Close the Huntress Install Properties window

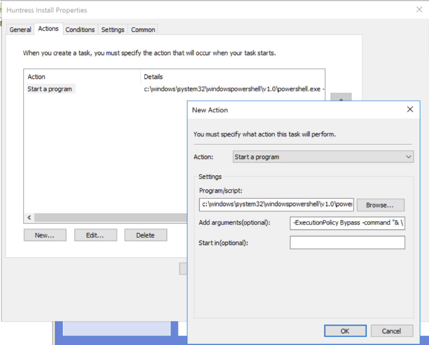click(x=419, y=10)
